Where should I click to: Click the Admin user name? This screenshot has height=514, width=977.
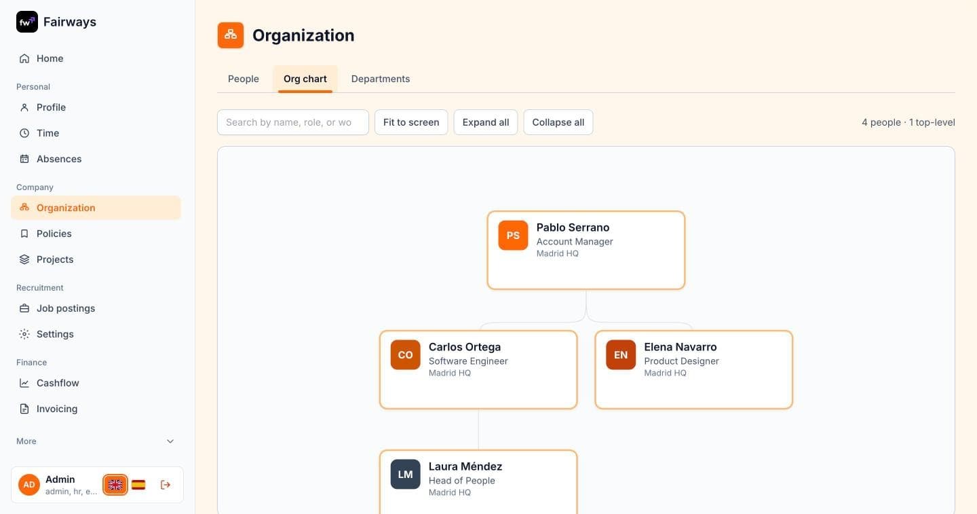point(60,479)
